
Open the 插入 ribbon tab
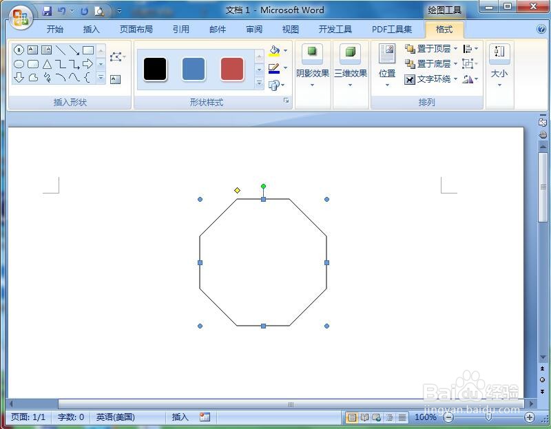click(x=92, y=29)
